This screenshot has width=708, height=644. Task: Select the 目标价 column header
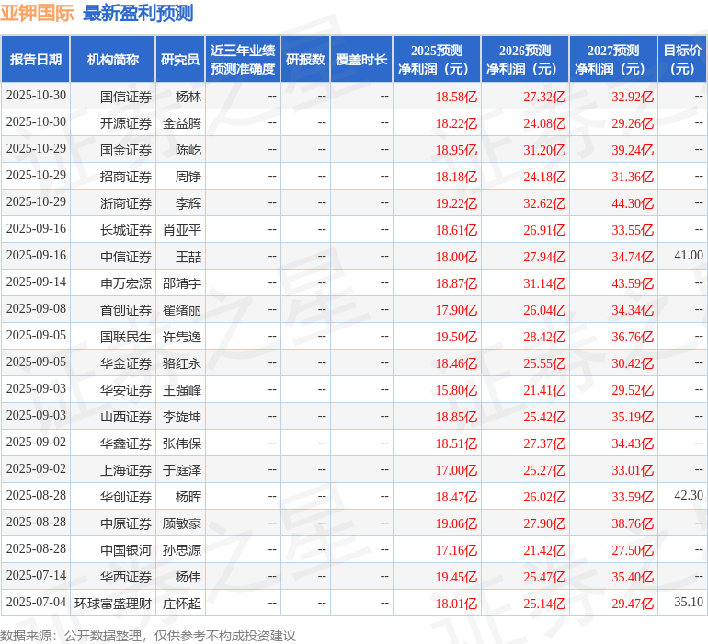682,60
